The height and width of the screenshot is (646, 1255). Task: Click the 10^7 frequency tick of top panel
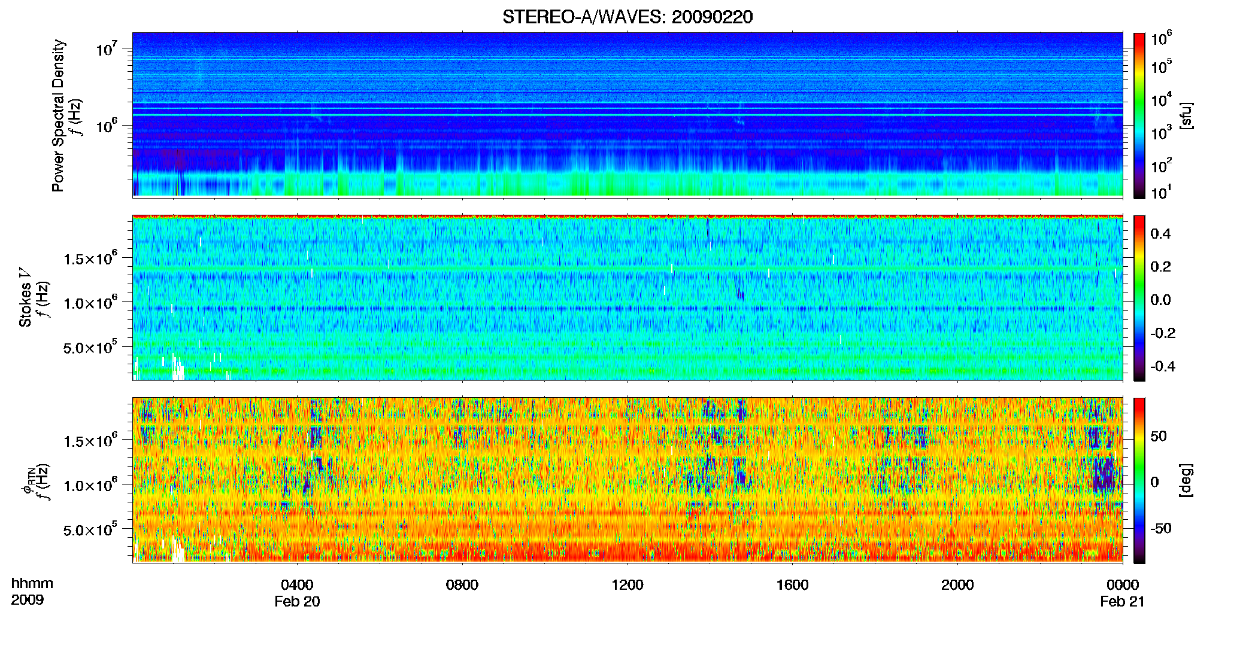point(106,48)
